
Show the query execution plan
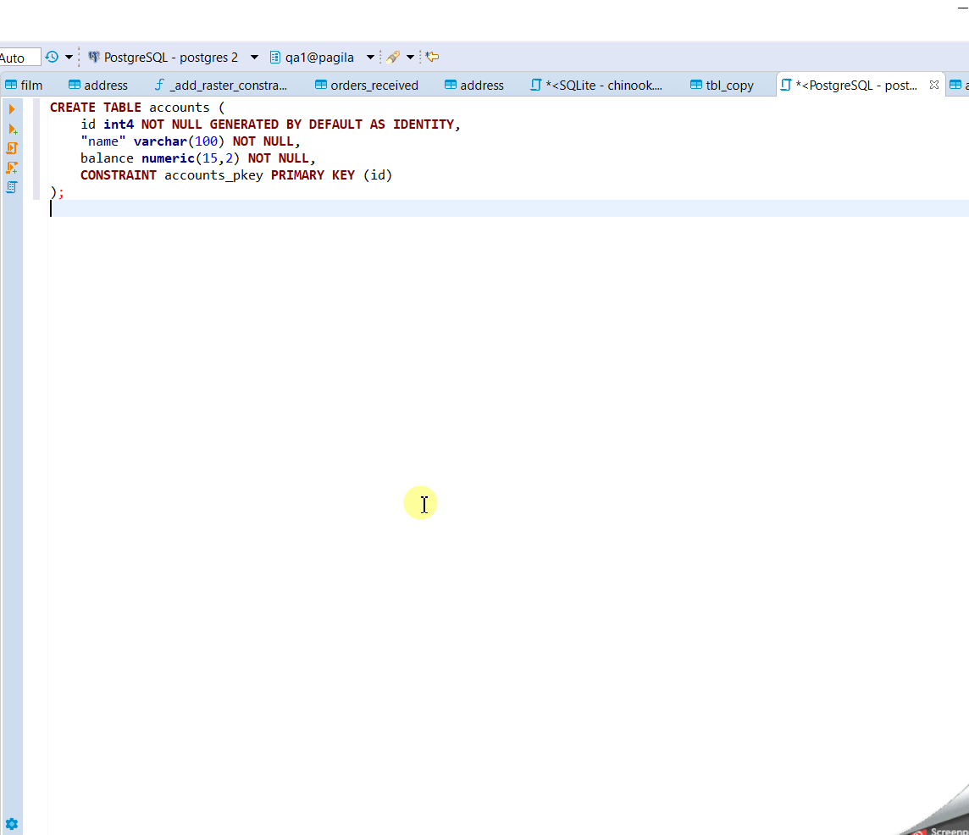click(x=11, y=186)
